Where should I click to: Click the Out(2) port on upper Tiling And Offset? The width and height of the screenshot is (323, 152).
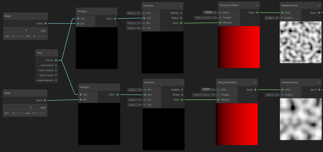tap(257, 13)
